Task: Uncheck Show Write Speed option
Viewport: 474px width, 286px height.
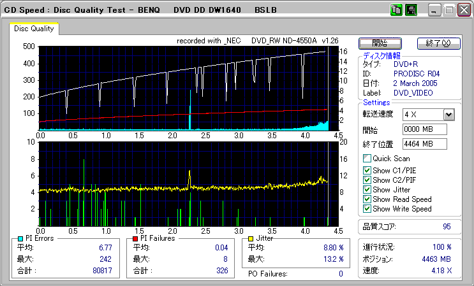Action: pos(367,208)
